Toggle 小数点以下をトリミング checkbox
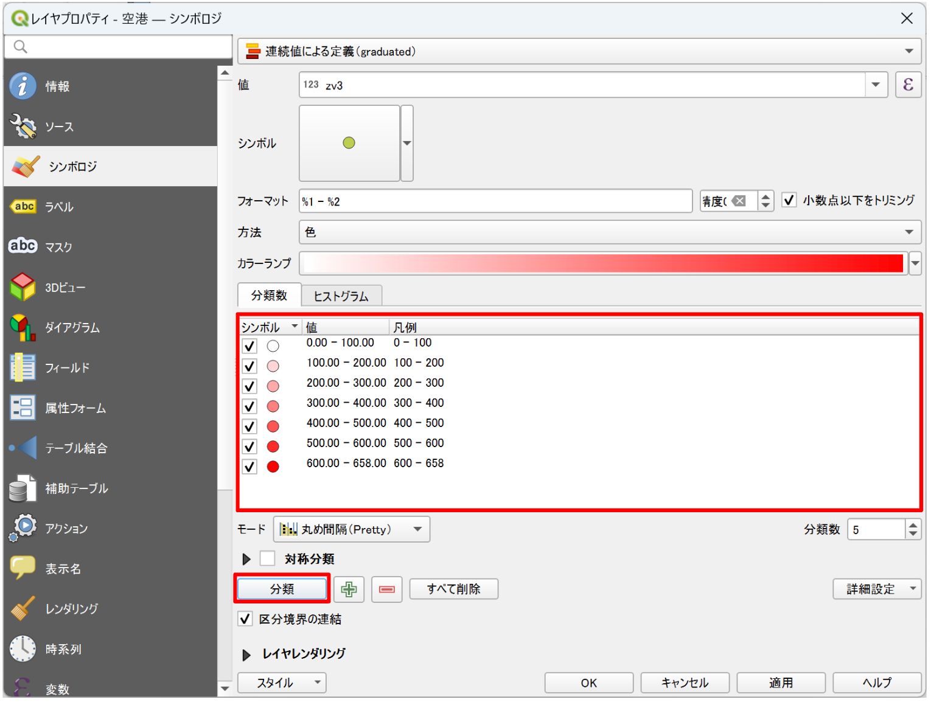Viewport: 931px width, 702px height. 789,200
